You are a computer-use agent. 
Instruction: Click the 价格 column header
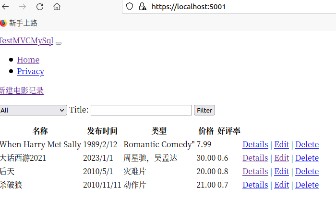point(206,131)
